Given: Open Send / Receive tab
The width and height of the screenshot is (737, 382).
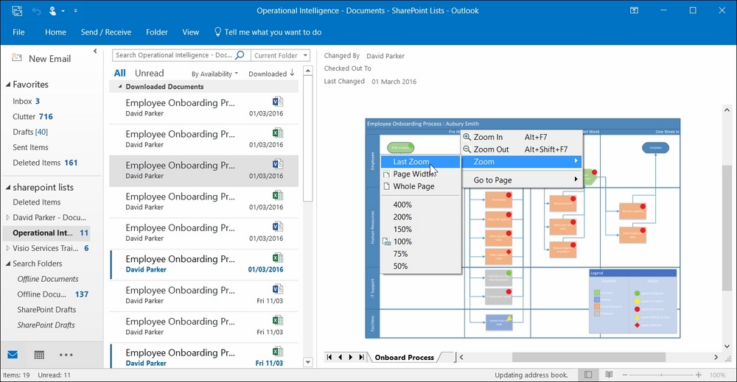Looking at the screenshot, I should (x=105, y=32).
